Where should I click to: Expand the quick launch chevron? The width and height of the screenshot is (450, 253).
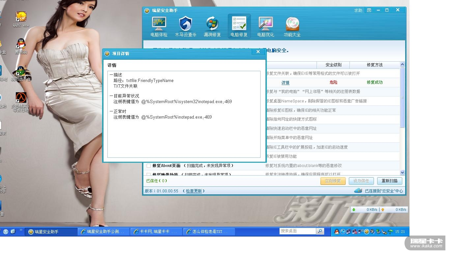21,230
